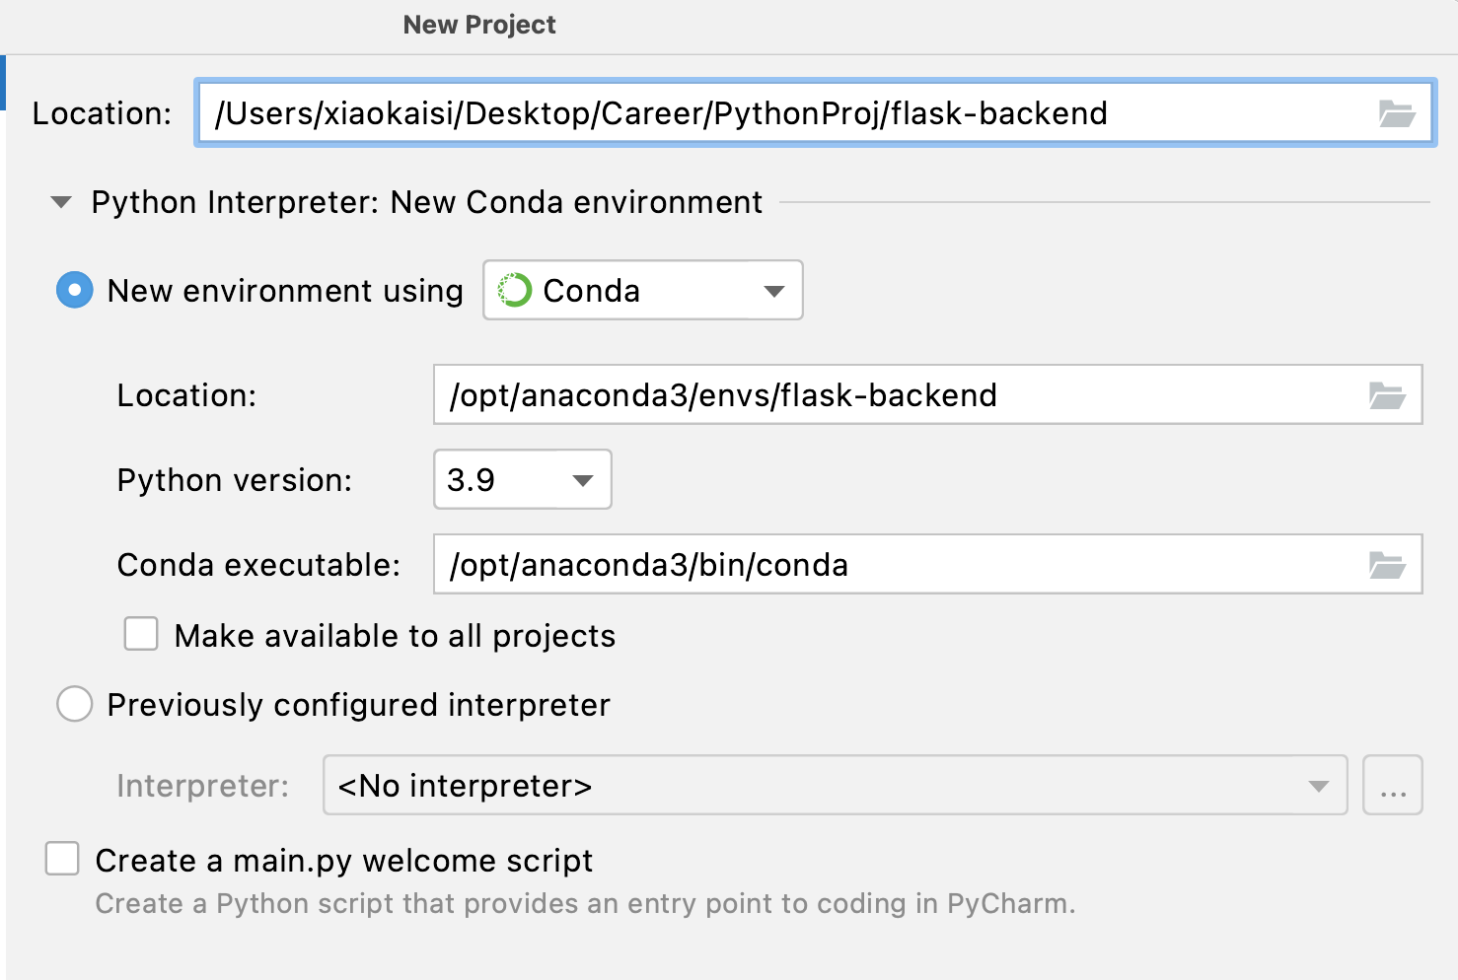Viewport: 1458px width, 980px height.
Task: Enable Make available to all projects
Action: pos(141,635)
